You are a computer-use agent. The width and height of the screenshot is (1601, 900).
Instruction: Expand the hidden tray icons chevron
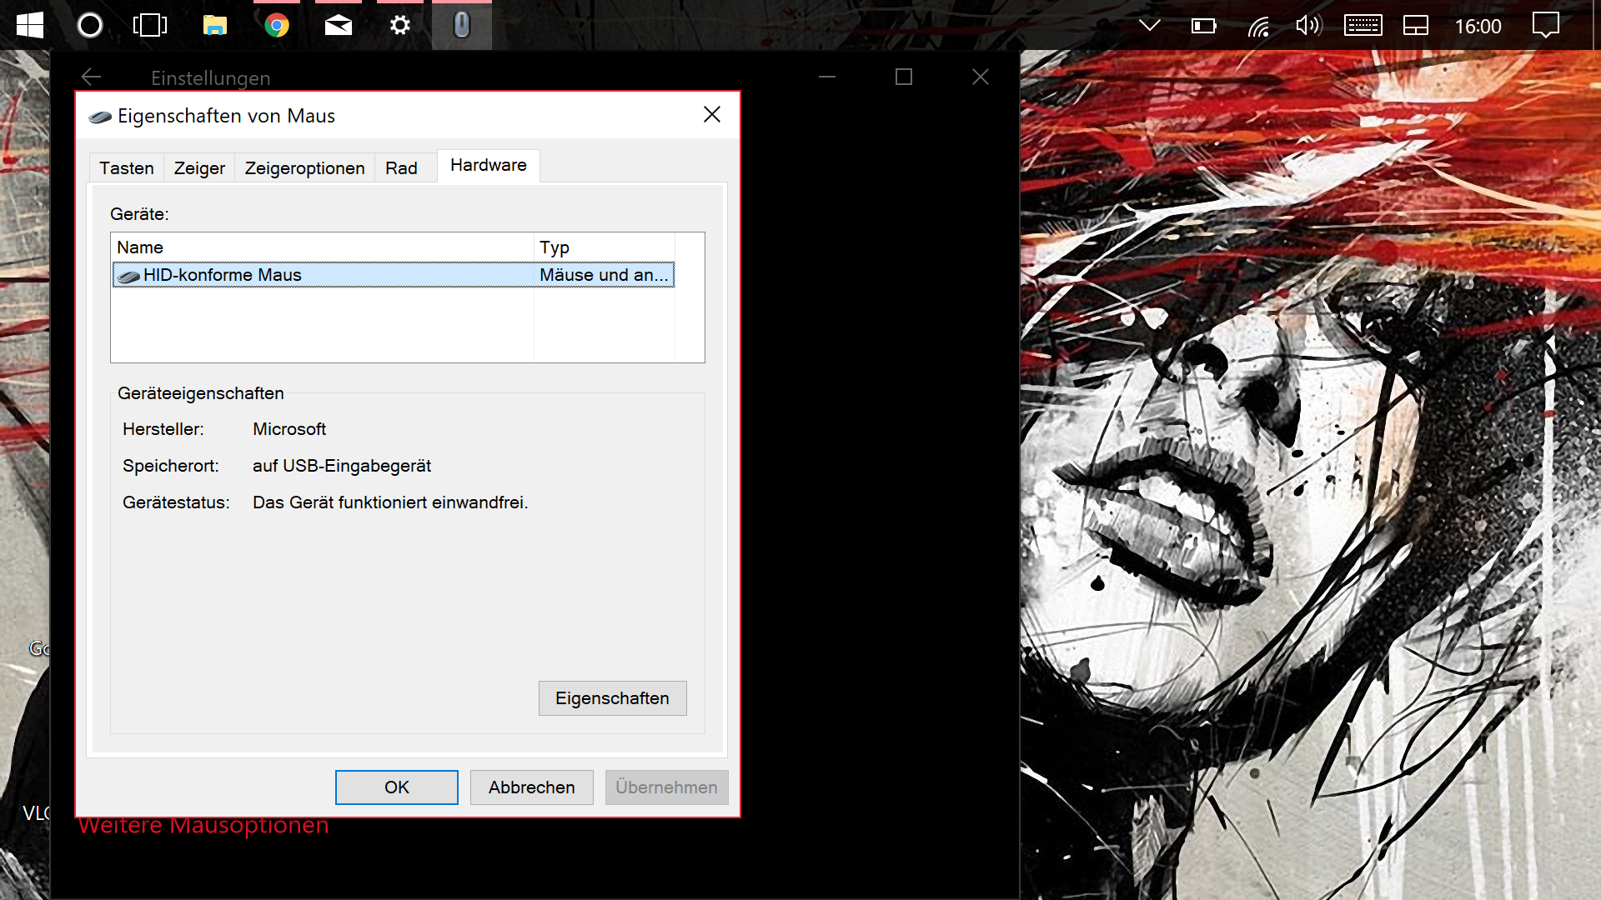coord(1150,25)
